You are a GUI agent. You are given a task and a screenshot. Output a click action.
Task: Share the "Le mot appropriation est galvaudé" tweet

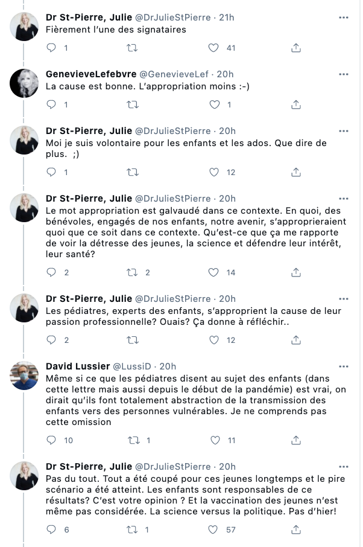tap(295, 272)
